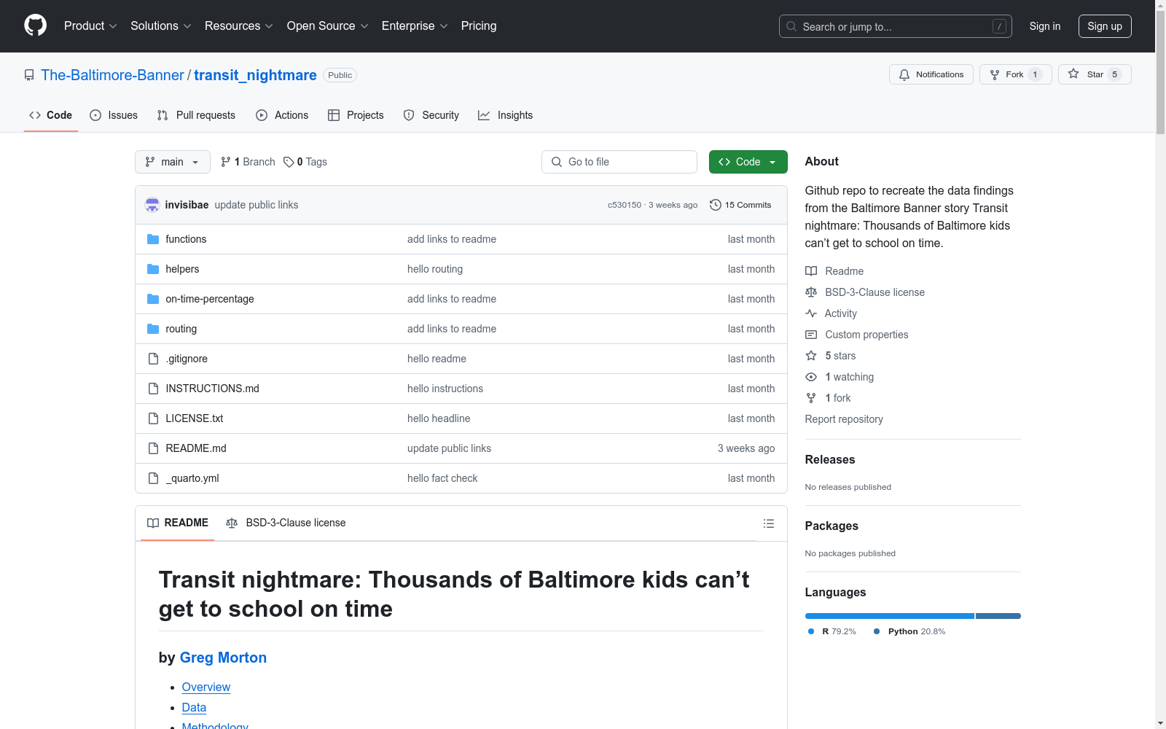
Task: Open the main branch dropdown
Action: [173, 162]
